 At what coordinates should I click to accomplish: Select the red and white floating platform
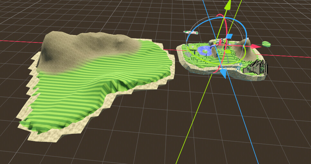click(190, 32)
